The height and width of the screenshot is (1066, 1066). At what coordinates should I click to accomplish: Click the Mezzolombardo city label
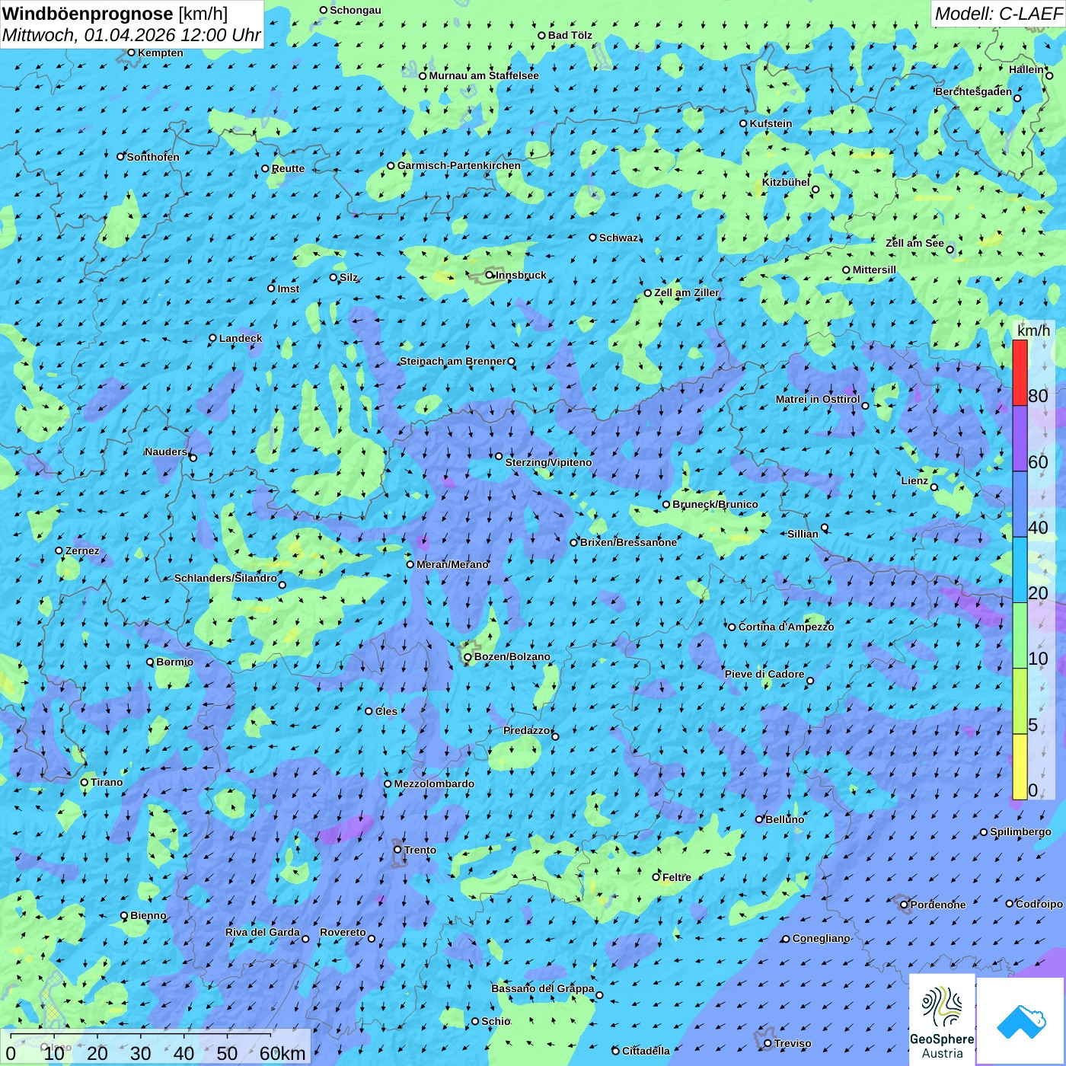434,784
